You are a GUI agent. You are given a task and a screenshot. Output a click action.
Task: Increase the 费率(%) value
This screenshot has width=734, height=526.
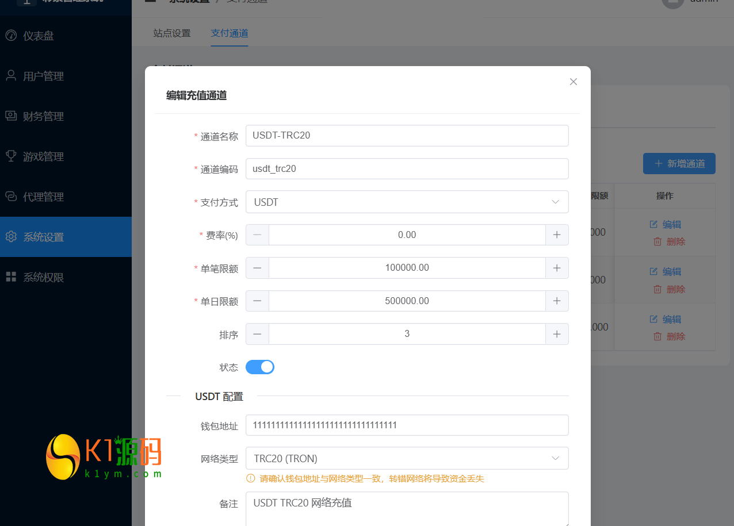(x=557, y=235)
